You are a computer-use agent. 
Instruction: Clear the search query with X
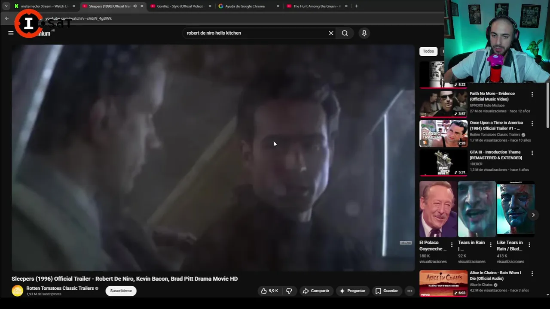331,33
